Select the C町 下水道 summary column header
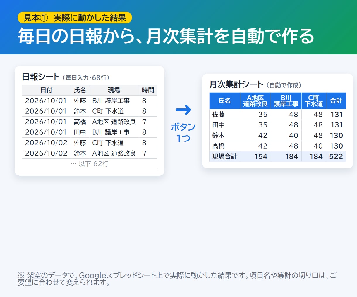This screenshot has height=297, width=357. [x=314, y=101]
